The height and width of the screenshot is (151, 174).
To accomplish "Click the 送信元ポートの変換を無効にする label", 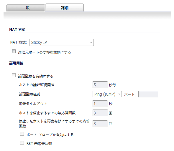I will (45, 52).
